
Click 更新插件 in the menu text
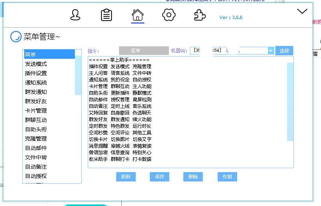[x=120, y=93]
